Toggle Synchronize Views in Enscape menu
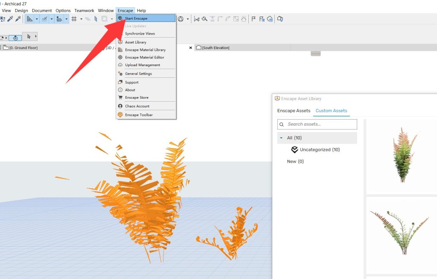The height and width of the screenshot is (279, 437). click(140, 33)
